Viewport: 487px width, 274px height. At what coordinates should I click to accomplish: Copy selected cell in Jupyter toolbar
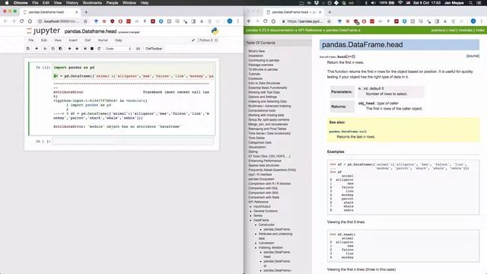click(x=53, y=49)
